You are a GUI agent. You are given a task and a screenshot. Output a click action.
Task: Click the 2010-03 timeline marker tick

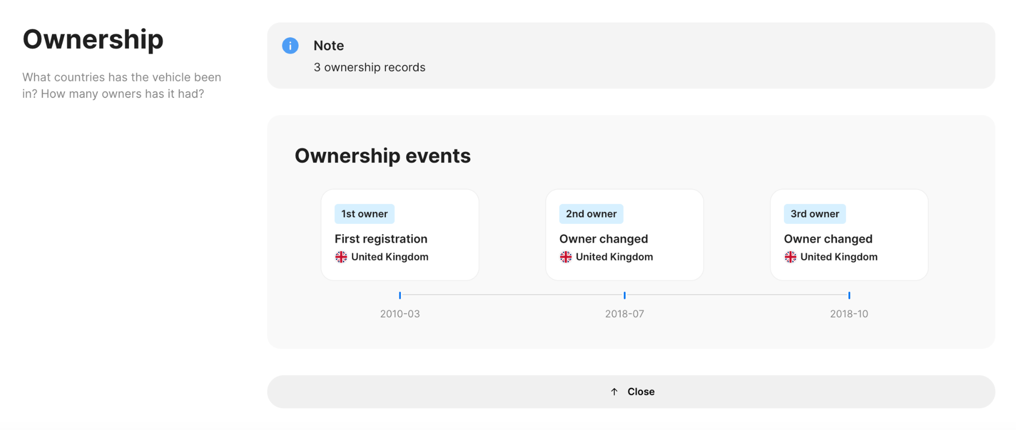[400, 295]
